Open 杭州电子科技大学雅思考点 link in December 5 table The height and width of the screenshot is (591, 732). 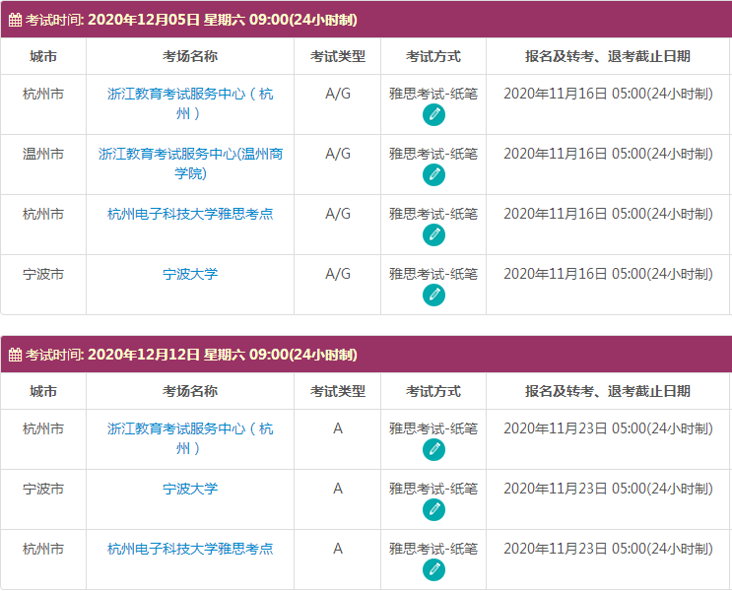190,214
